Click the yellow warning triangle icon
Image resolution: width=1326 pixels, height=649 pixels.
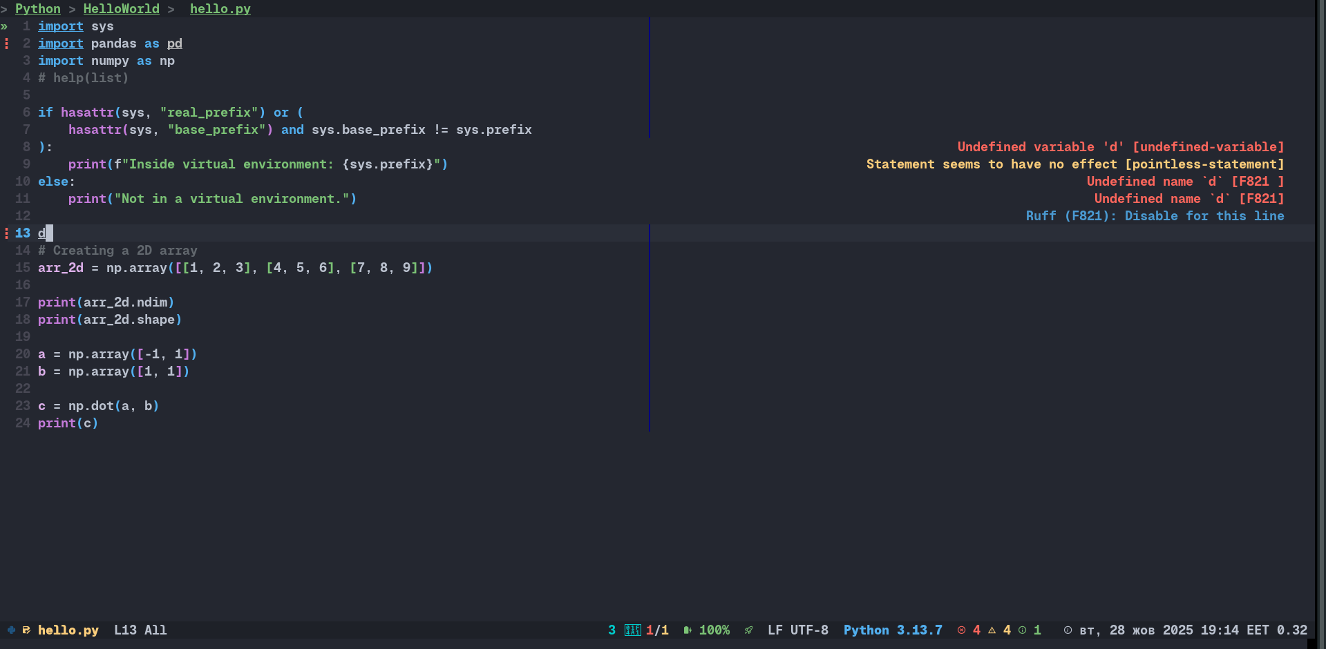point(992,630)
